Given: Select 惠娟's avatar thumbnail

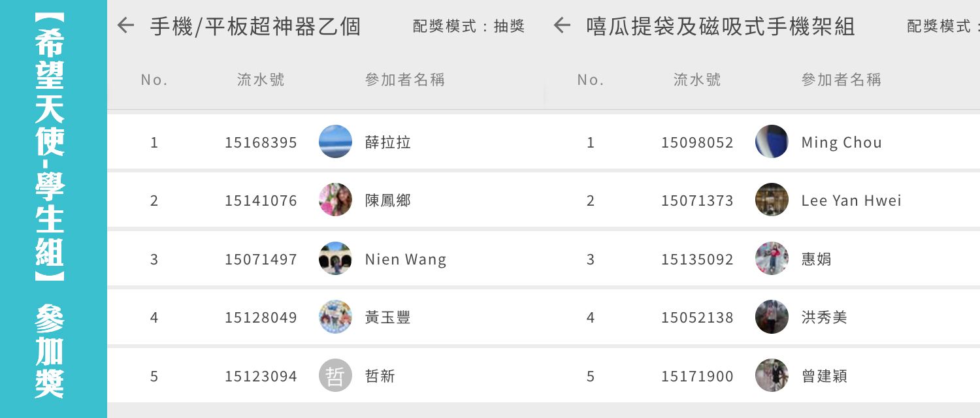Looking at the screenshot, I should 772,259.
